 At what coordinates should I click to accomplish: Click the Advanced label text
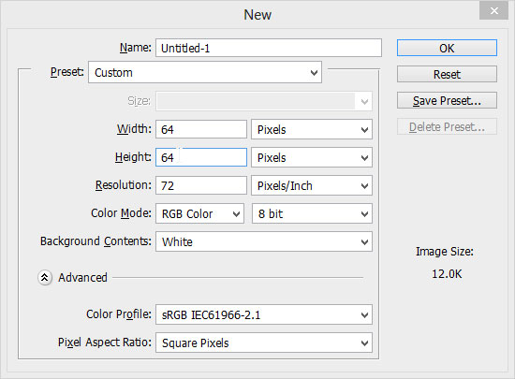click(82, 278)
